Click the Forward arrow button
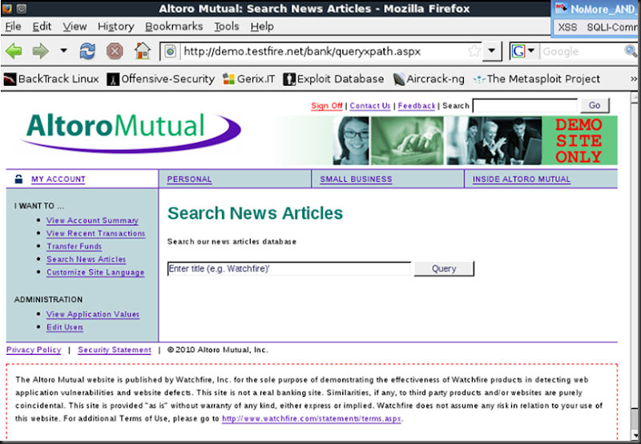This screenshot has width=641, height=444. tap(41, 51)
